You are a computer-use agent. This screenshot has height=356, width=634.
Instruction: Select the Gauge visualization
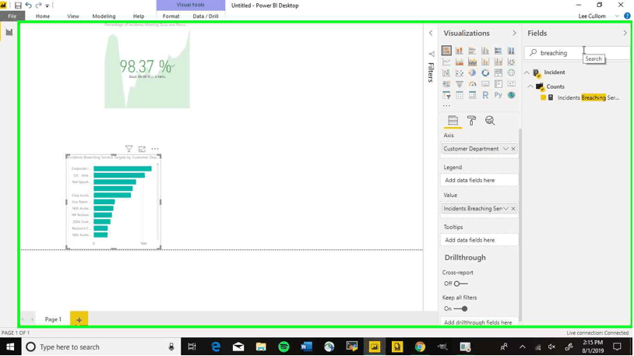tap(472, 84)
